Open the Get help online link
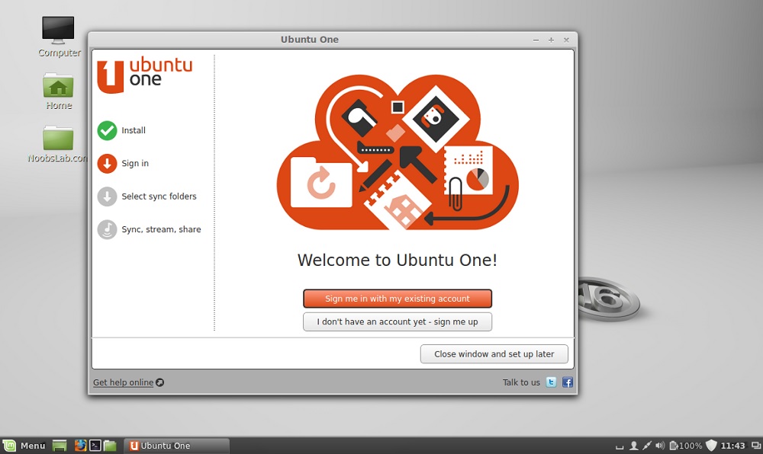This screenshot has width=763, height=454. coord(123,382)
